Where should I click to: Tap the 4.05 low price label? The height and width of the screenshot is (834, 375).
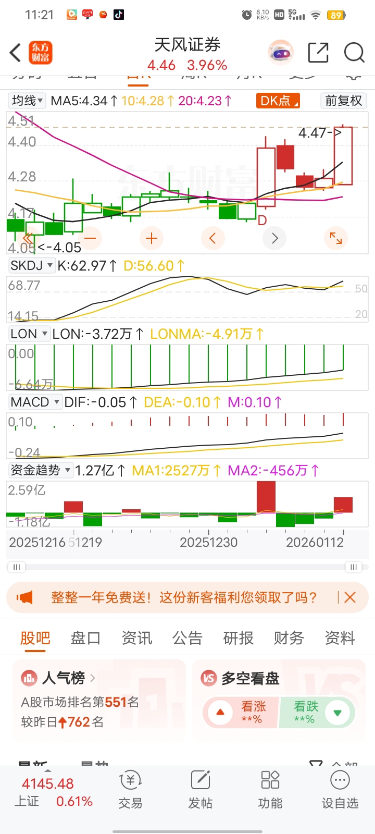click(x=59, y=248)
